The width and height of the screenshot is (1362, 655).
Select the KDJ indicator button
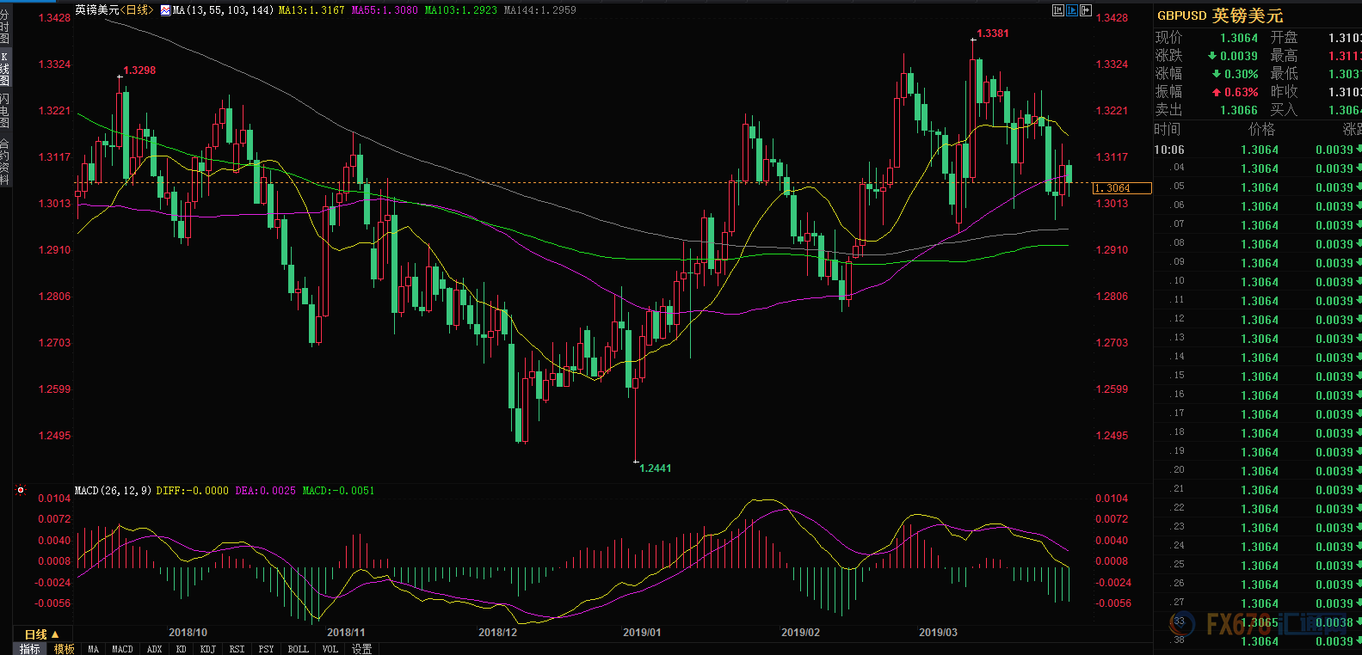[207, 649]
